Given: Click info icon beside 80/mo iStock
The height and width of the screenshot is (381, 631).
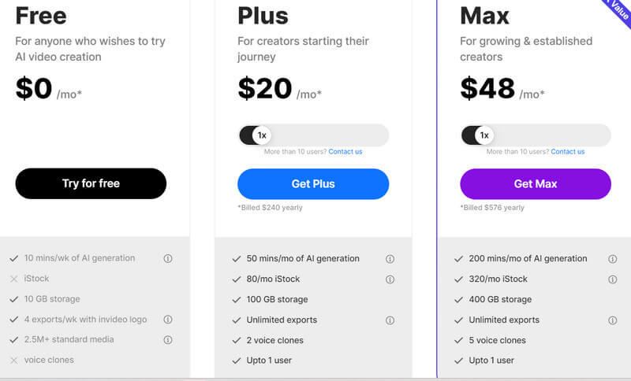Looking at the screenshot, I should pos(390,279).
